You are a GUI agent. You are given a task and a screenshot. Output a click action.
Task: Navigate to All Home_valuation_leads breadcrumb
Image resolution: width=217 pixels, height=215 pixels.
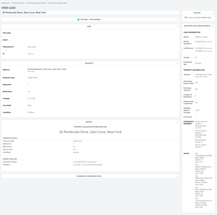pyautogui.click(x=36, y=3)
